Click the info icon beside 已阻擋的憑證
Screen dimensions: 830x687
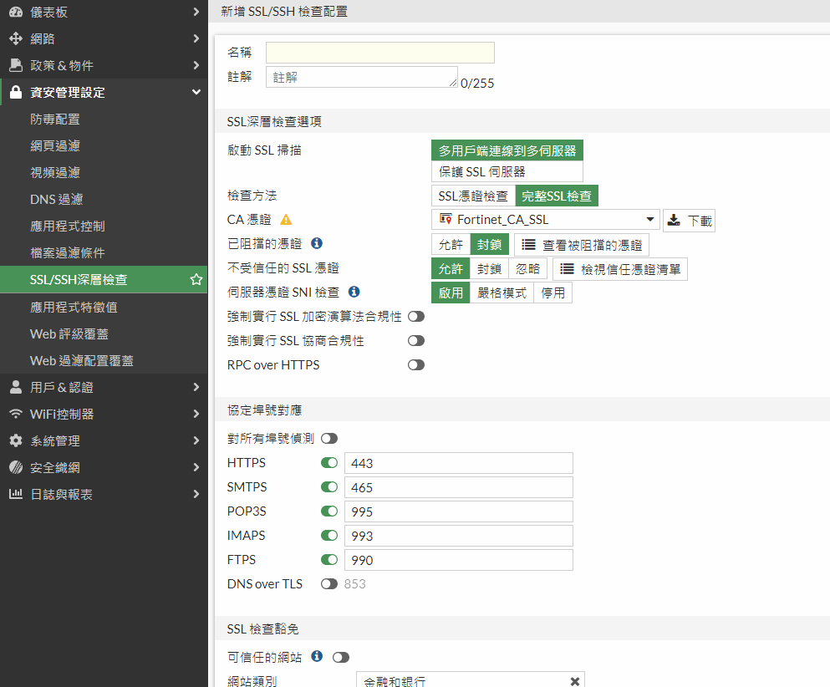(x=317, y=244)
